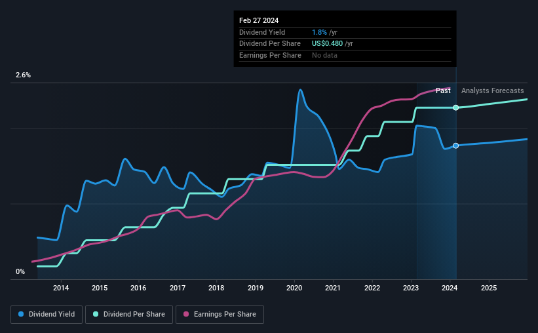
Task: Click the 'US$0.480' dividend per share value
Action: [327, 44]
